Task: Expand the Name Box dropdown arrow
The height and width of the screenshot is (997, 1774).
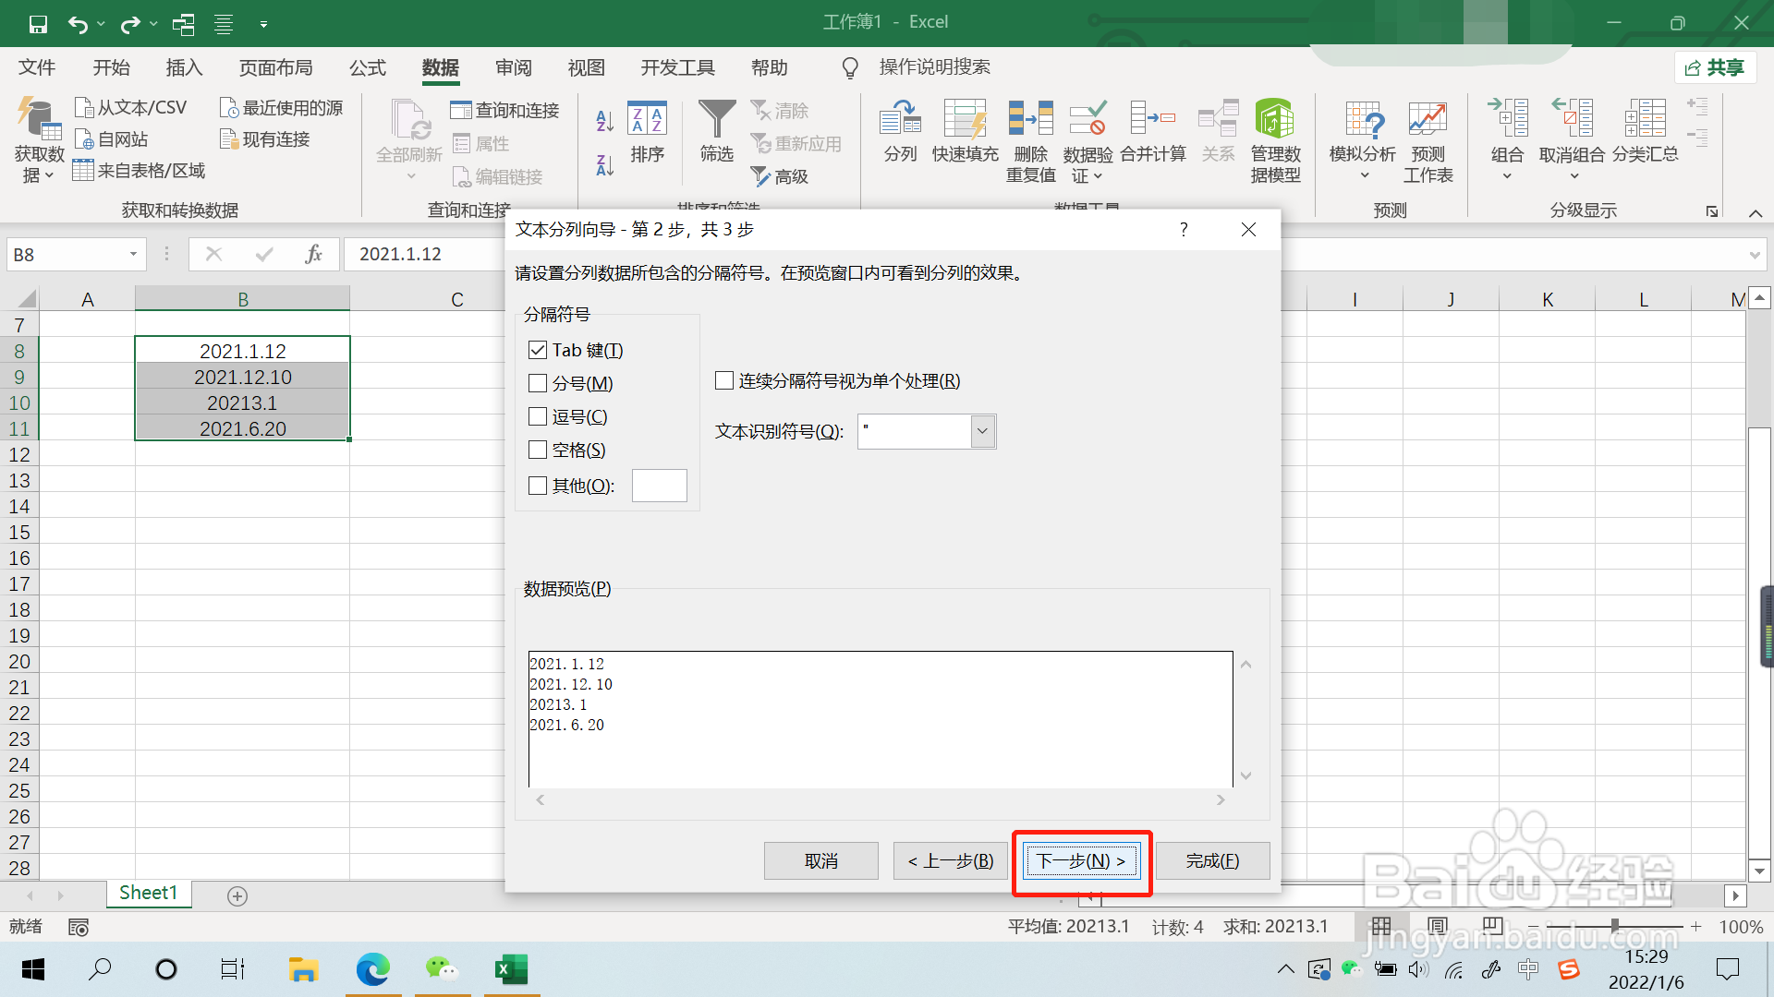Action: [x=133, y=255]
